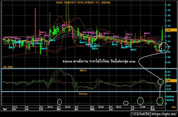
Task: Click the 12/1 date label above Dec
Action: 15,107
